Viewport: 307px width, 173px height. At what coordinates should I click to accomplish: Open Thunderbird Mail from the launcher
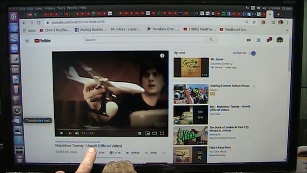pyautogui.click(x=17, y=120)
